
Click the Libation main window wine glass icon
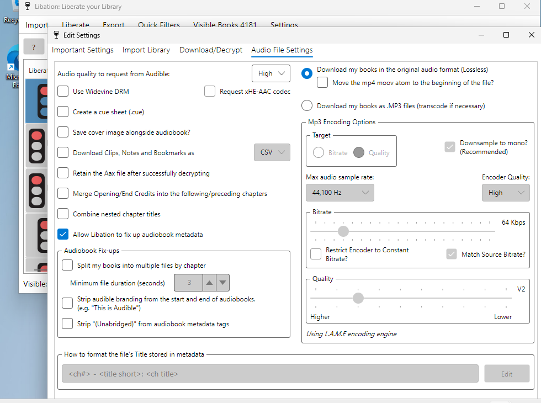(28, 6)
